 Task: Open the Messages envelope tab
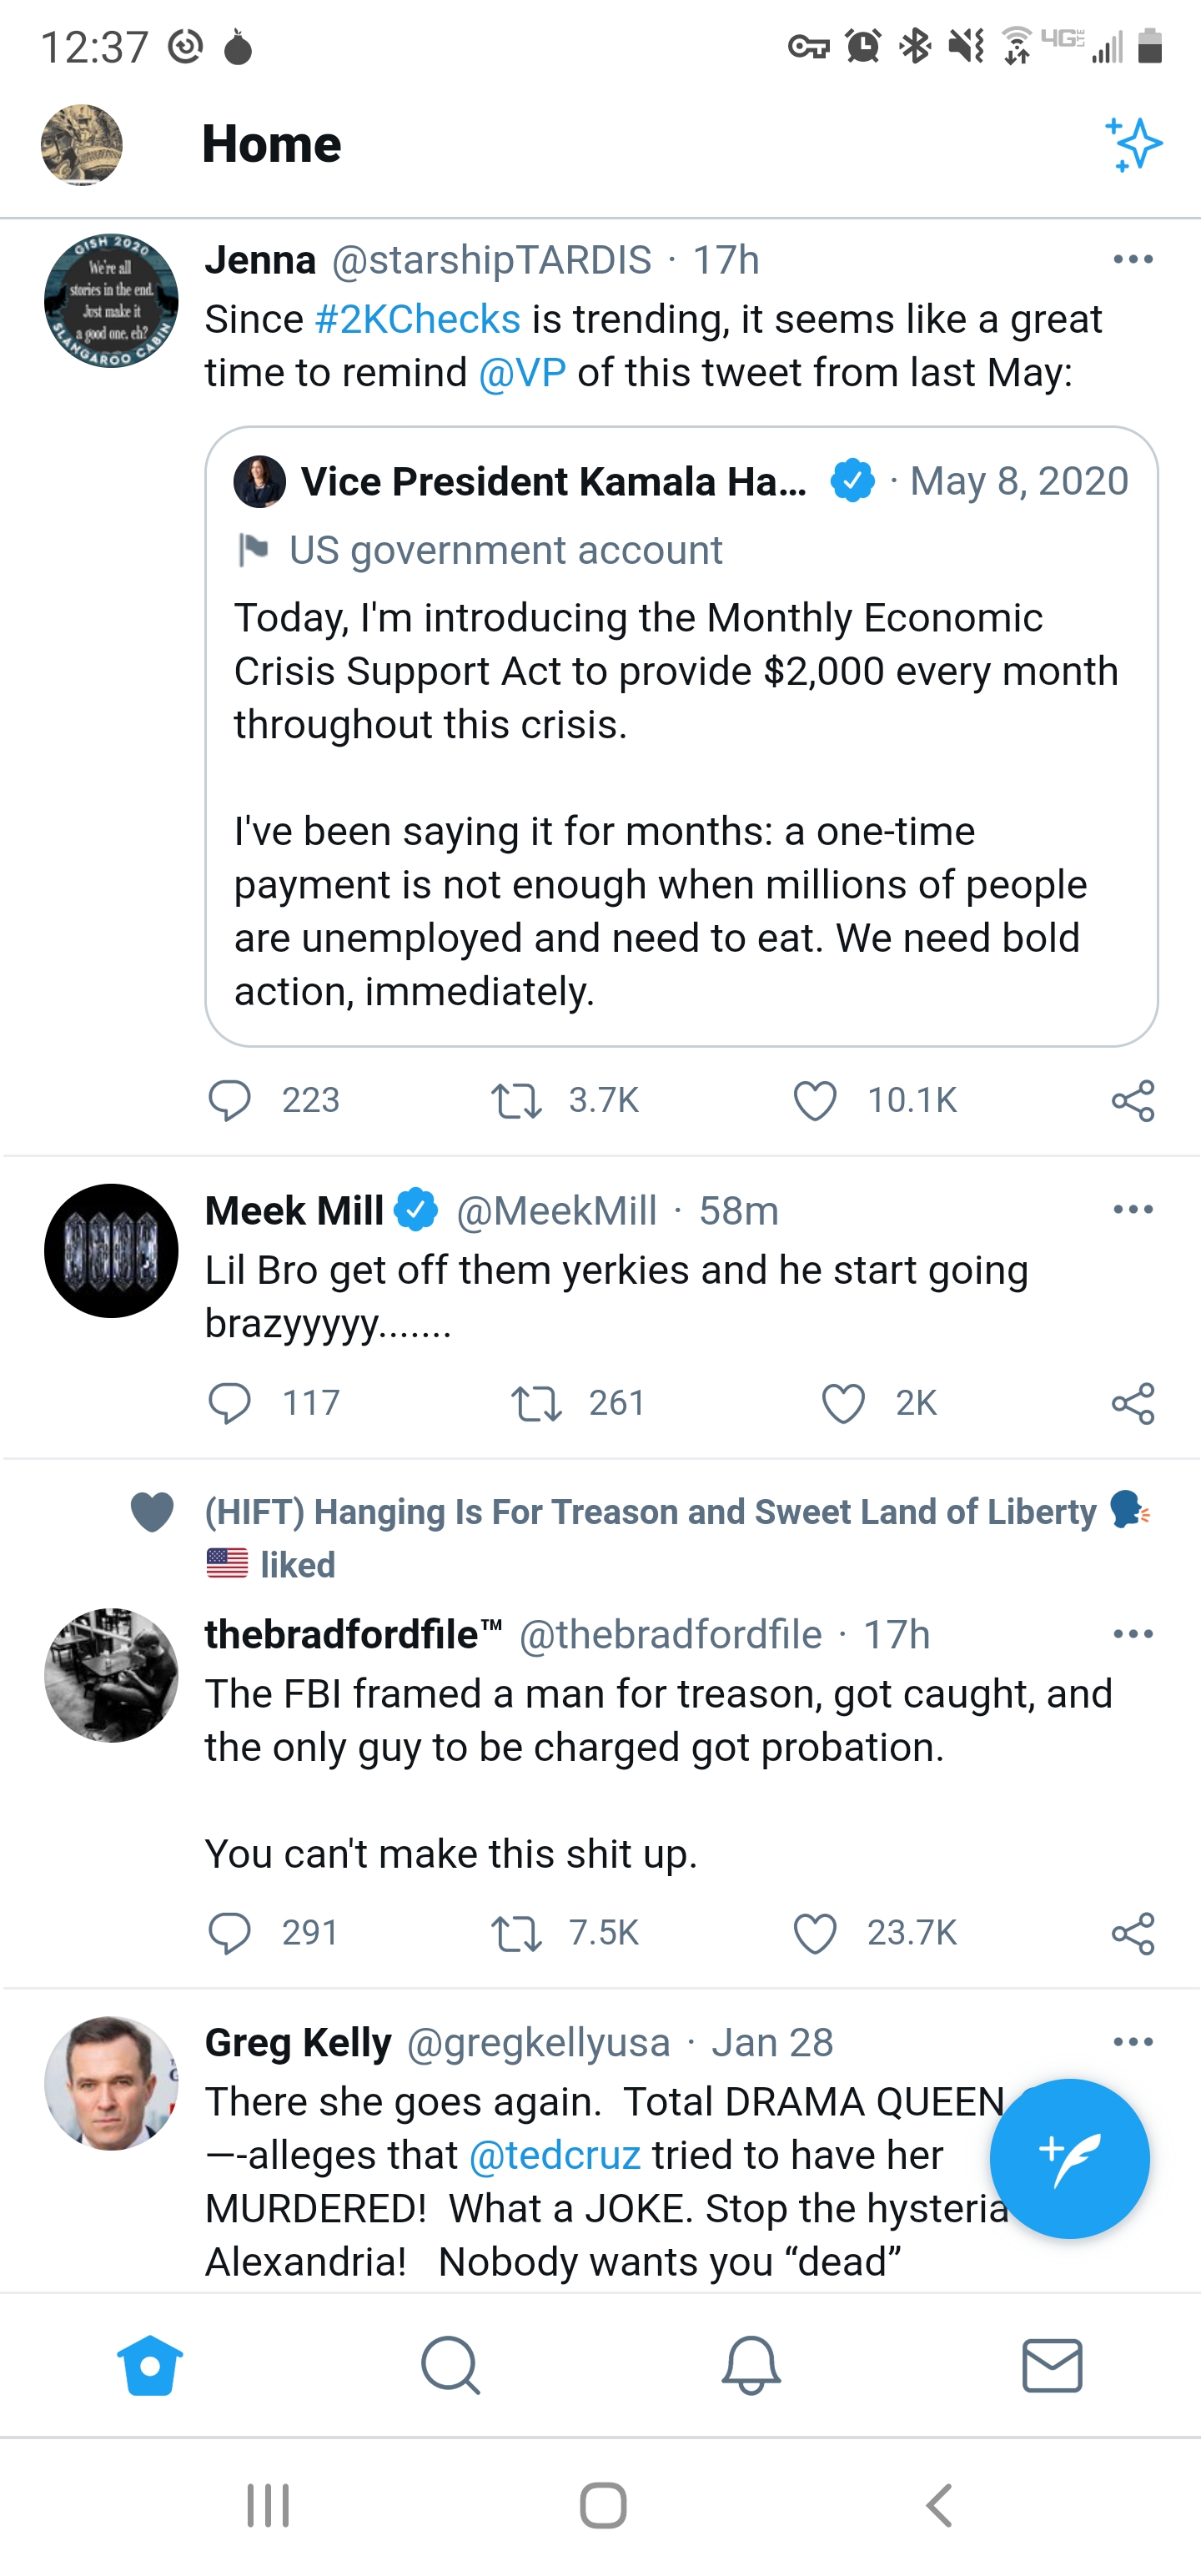click(x=1052, y=2365)
